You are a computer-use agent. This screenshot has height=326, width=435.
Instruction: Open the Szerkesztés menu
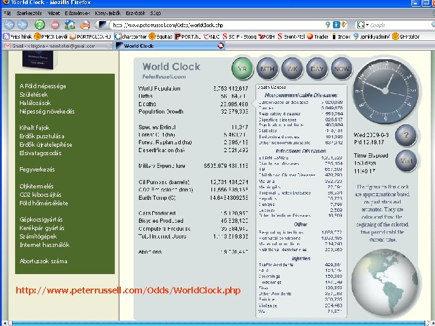pos(29,13)
